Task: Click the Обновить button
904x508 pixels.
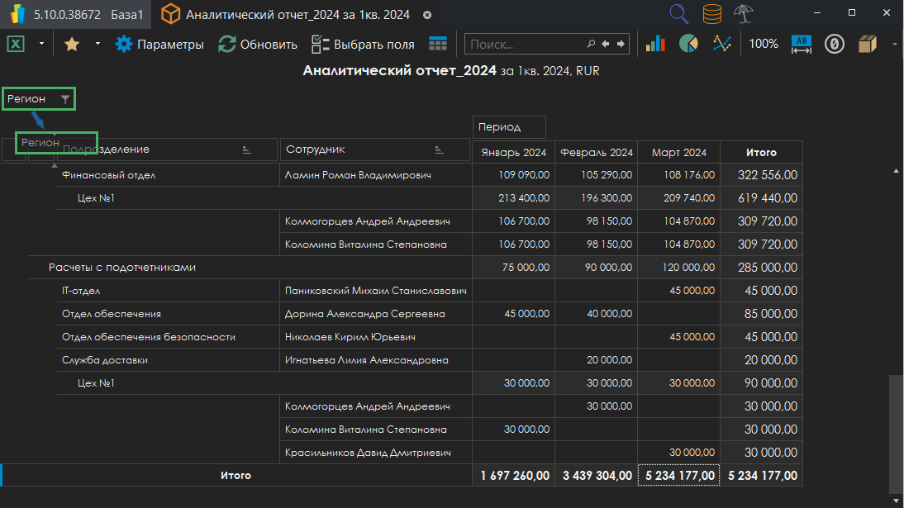Action: [x=258, y=45]
